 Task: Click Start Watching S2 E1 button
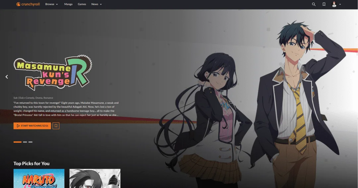(32, 126)
